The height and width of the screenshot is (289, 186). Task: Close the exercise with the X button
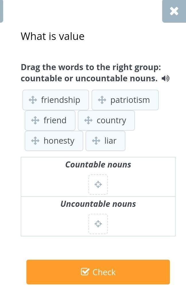click(x=174, y=11)
